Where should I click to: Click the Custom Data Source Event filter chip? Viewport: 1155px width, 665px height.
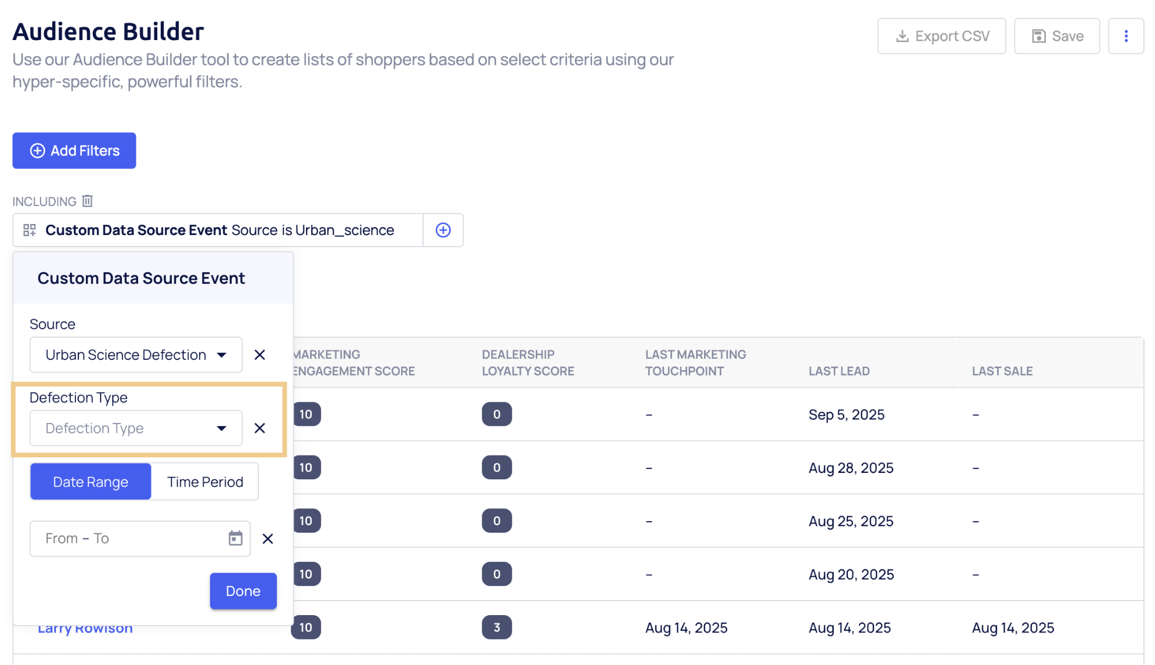click(219, 230)
